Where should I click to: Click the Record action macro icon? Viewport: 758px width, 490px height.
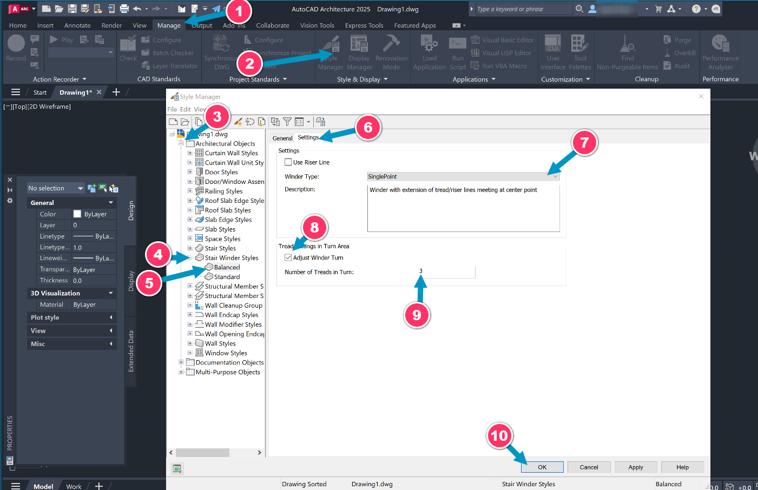[x=16, y=44]
